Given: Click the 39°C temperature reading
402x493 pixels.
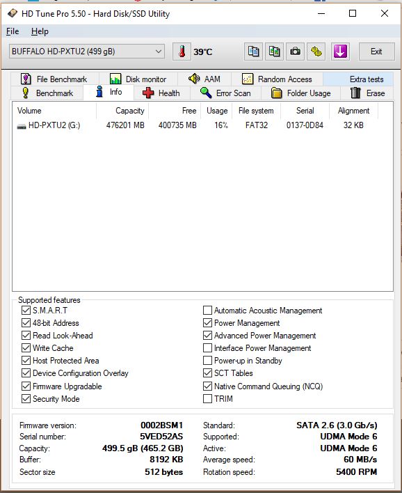Looking at the screenshot, I should point(203,52).
